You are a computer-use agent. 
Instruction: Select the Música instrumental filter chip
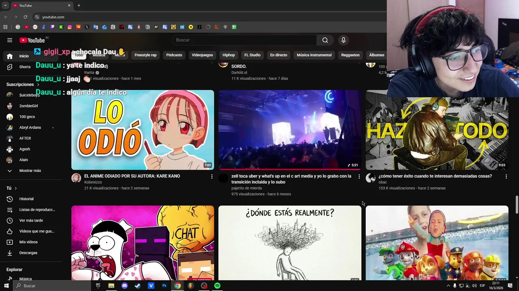pos(314,55)
